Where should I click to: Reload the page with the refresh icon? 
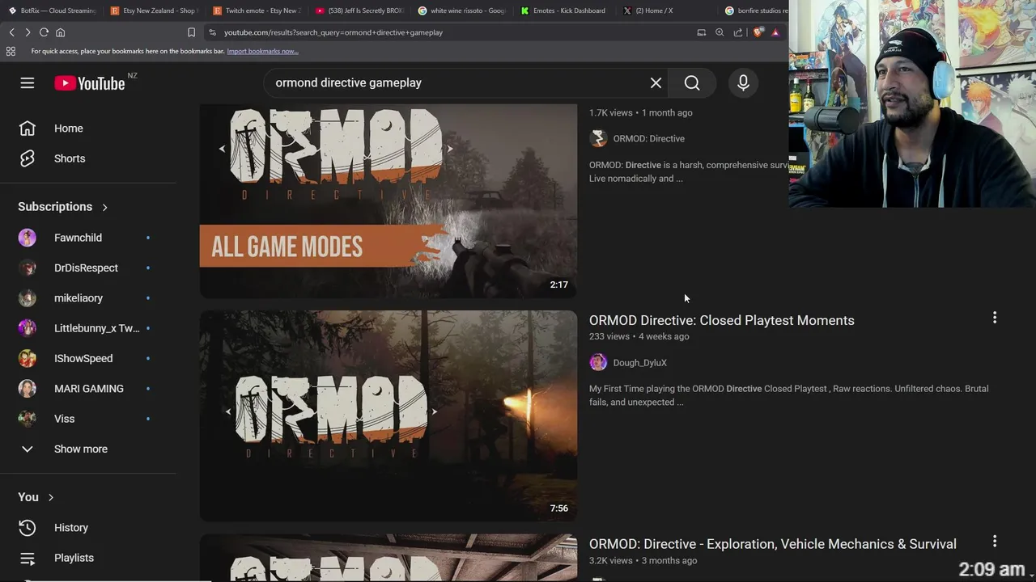44,32
